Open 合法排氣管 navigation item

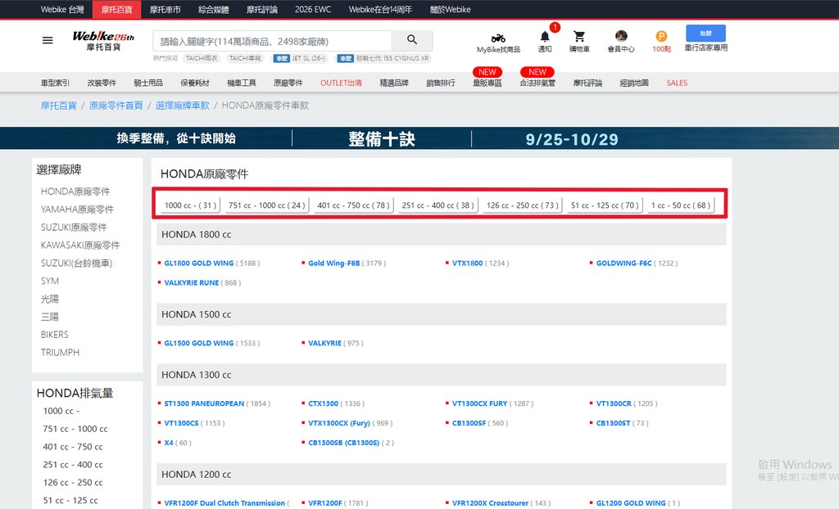[537, 83]
